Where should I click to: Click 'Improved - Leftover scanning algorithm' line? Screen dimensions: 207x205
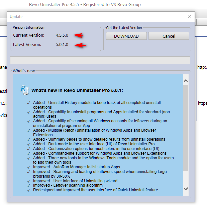[68, 185]
